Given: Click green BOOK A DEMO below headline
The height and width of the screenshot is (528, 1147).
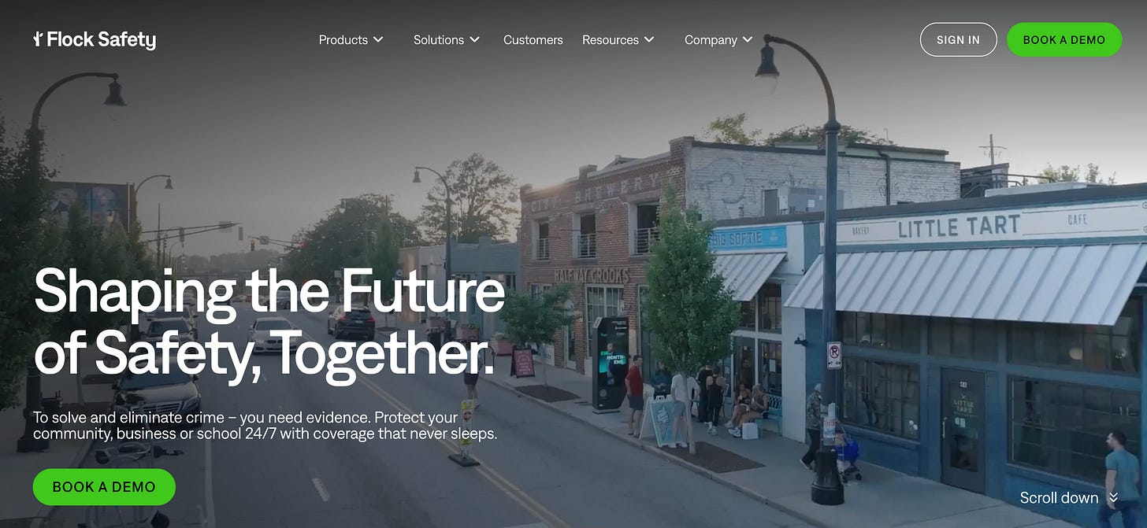Looking at the screenshot, I should 104,487.
